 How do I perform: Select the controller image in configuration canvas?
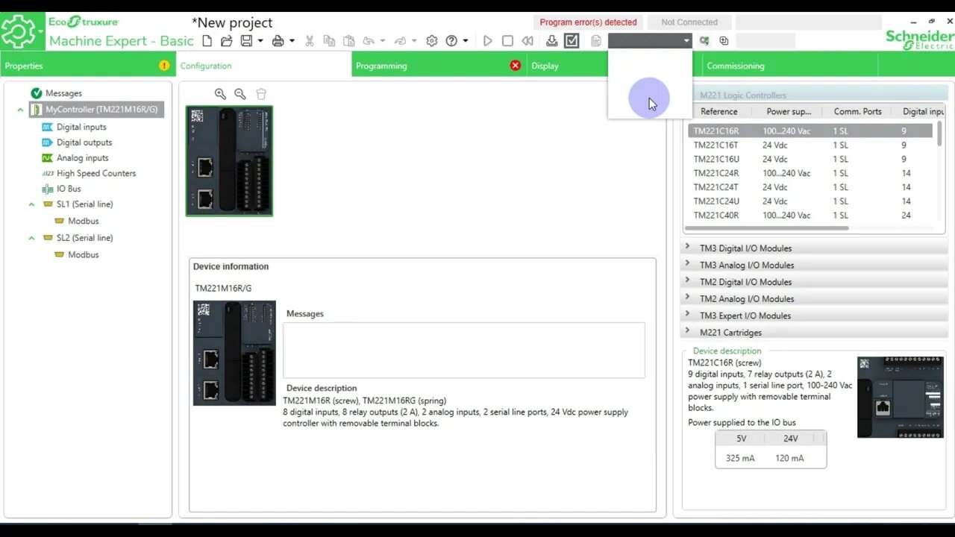point(229,161)
